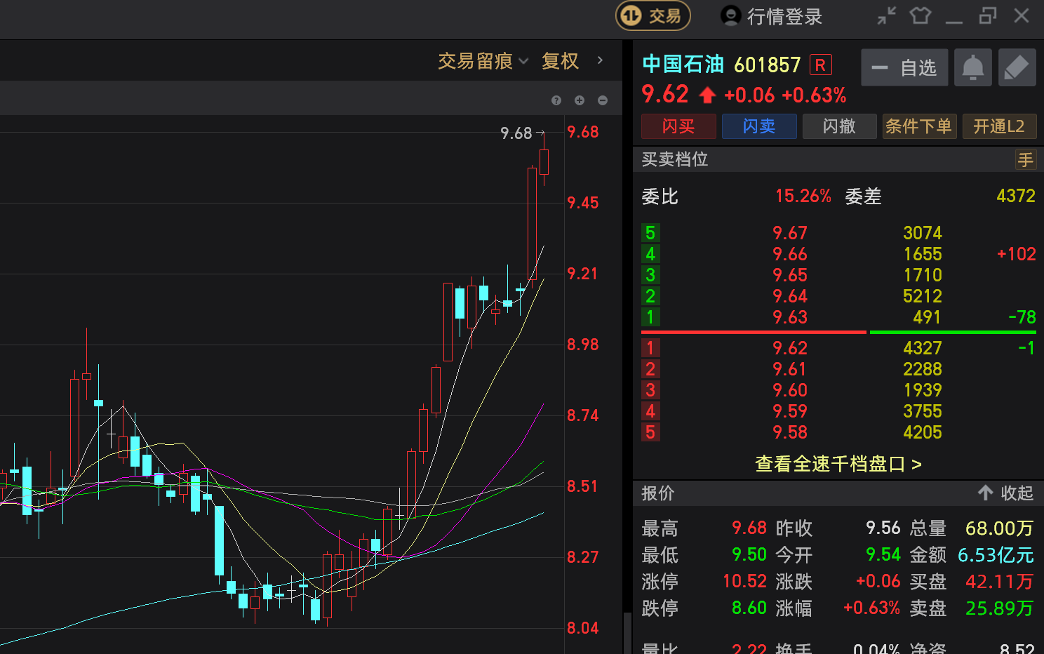Zoom out chart with minus icon
This screenshot has width=1044, height=654.
tap(603, 100)
